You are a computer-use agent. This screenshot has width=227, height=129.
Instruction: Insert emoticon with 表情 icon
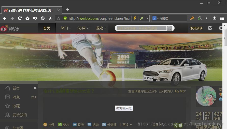pos(49,125)
